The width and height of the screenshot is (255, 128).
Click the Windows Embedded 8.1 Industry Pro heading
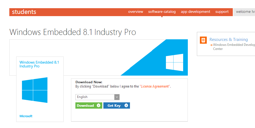[73, 32]
